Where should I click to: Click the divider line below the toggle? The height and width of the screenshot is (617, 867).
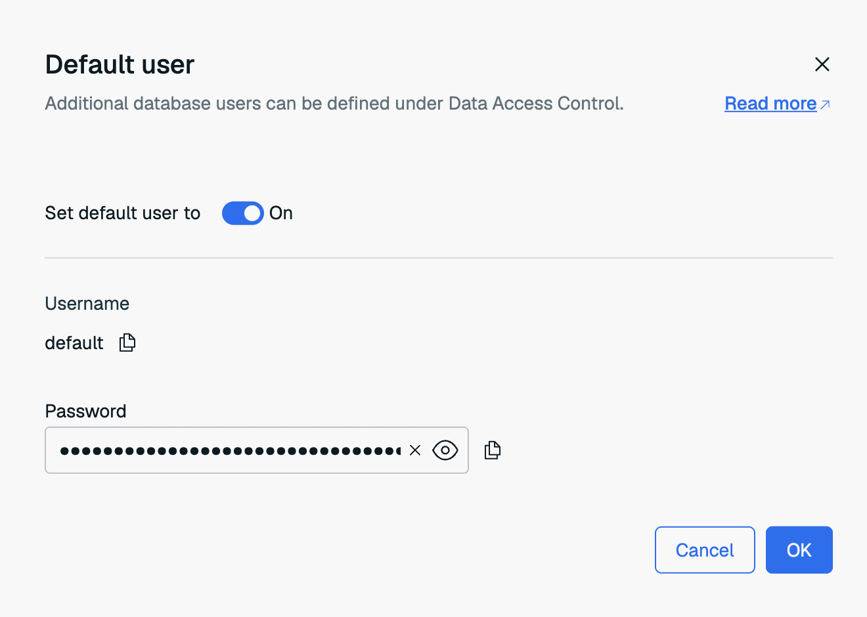(439, 258)
